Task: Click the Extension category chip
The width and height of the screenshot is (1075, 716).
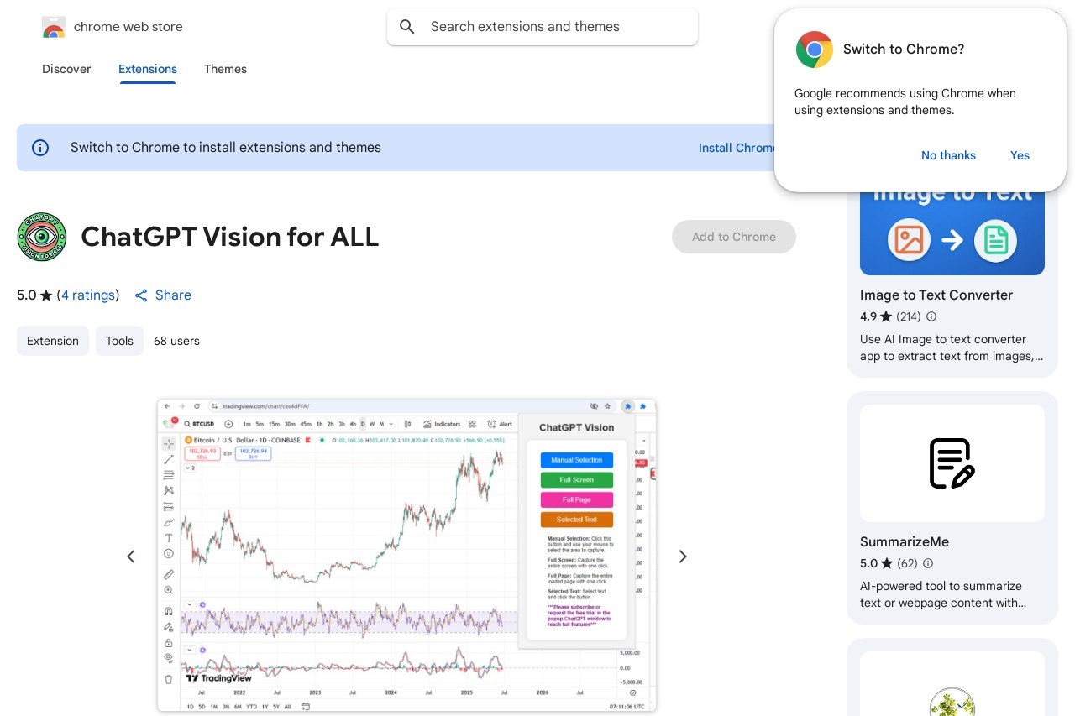Action: pyautogui.click(x=53, y=341)
